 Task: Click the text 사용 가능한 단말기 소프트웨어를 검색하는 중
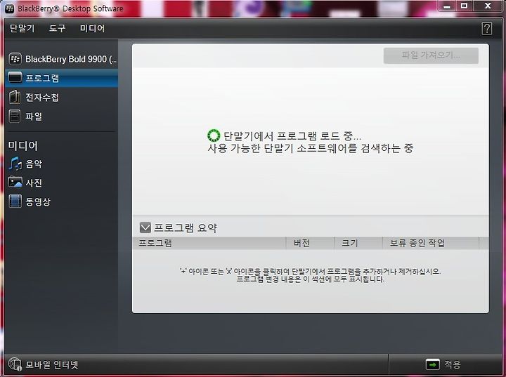pyautogui.click(x=311, y=148)
